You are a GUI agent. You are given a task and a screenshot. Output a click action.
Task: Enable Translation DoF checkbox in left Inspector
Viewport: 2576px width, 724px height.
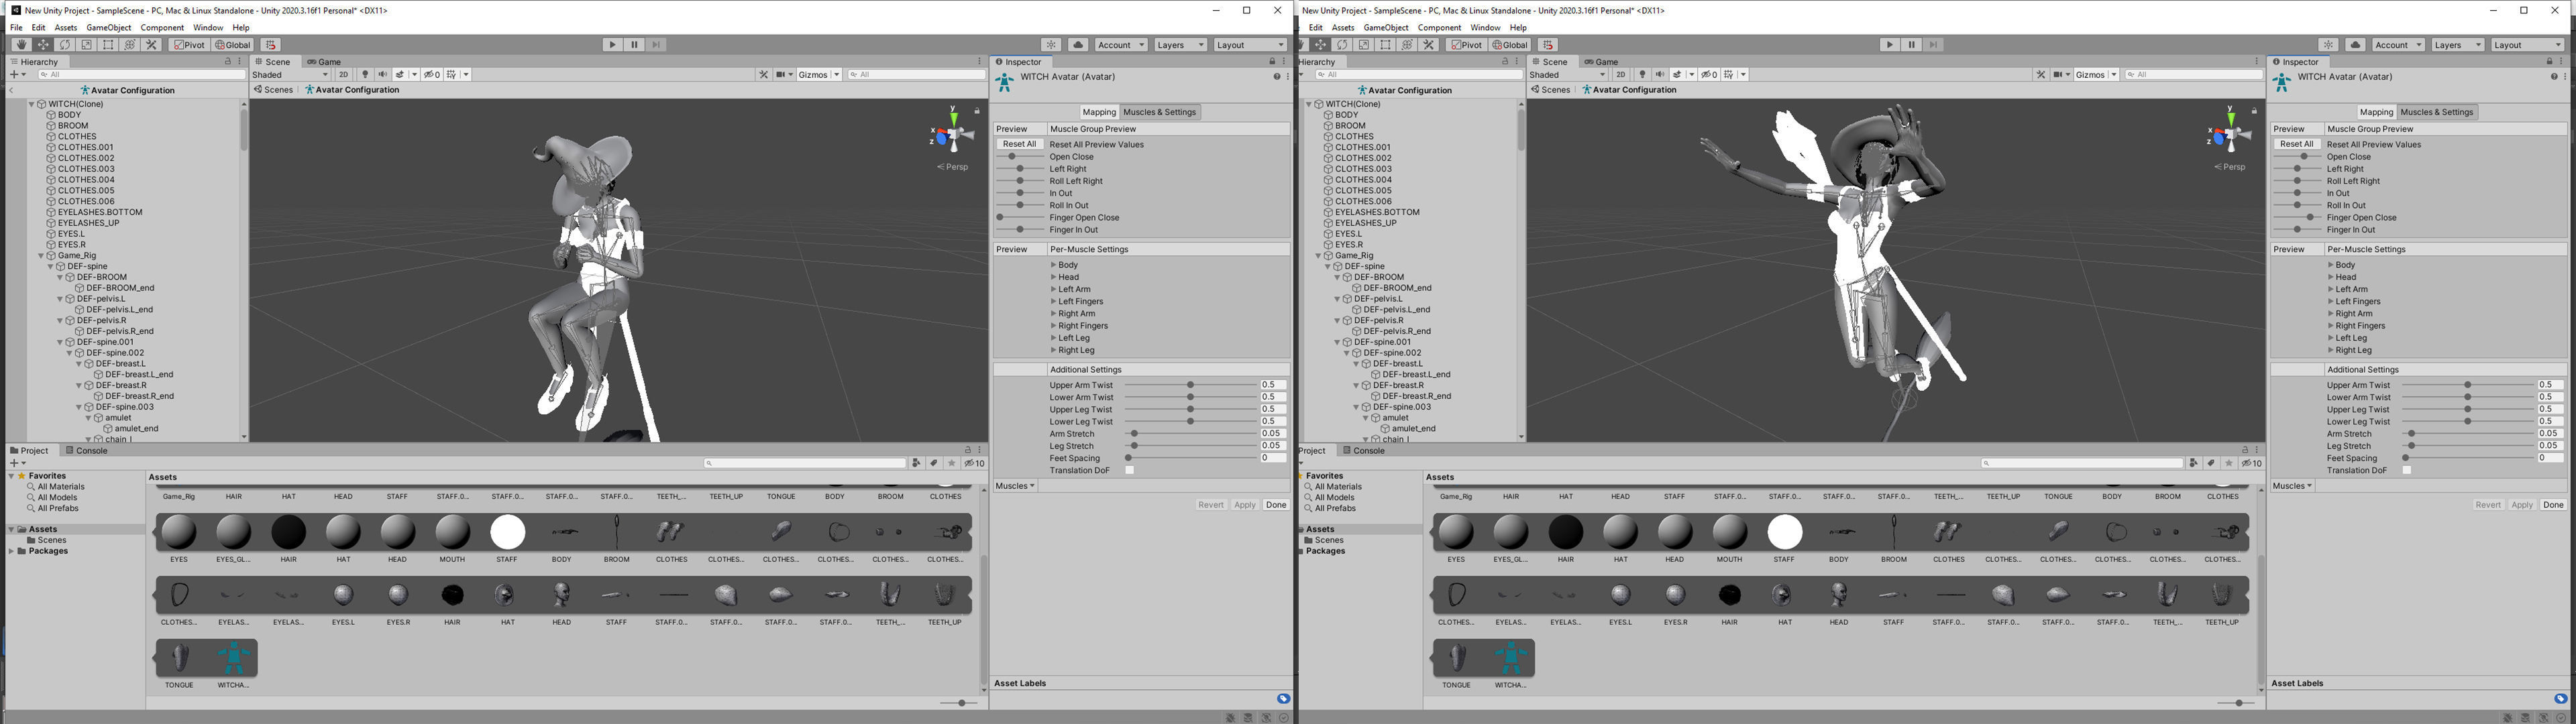click(x=1129, y=470)
